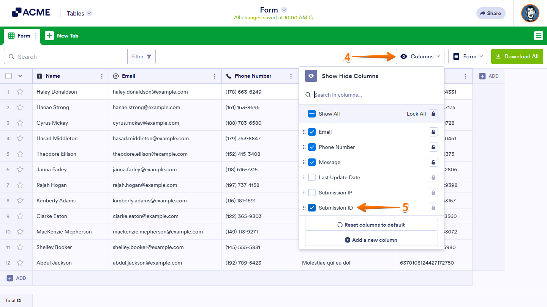This screenshot has width=547, height=307.
Task: Open the Columns dropdown
Action: 420,56
